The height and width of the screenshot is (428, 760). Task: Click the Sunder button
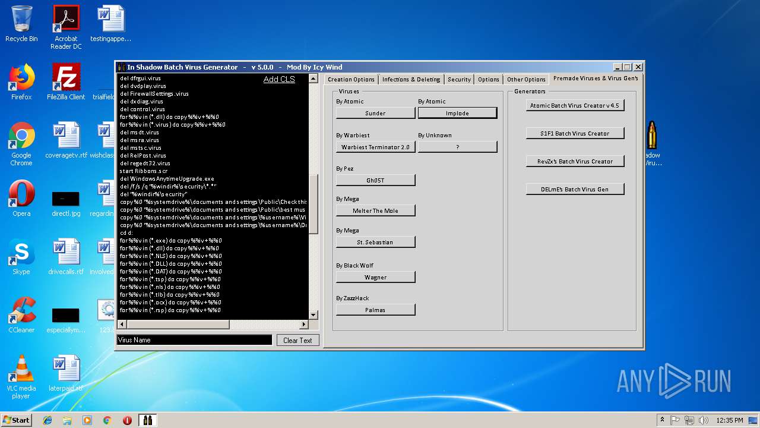click(375, 113)
